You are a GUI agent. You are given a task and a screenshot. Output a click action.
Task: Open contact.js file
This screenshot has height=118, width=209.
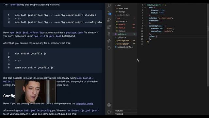[x=123, y=21]
